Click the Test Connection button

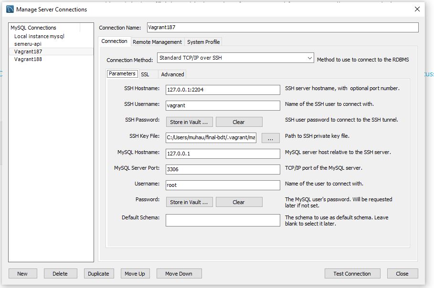pos(352,274)
